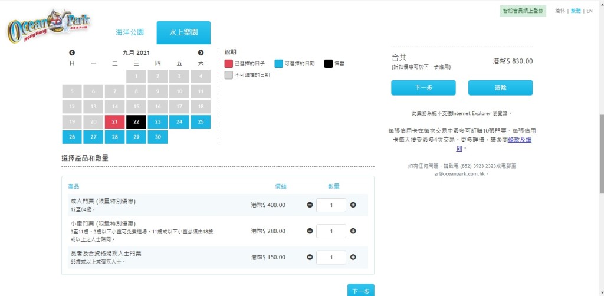Click sold-out date 22

(136, 121)
